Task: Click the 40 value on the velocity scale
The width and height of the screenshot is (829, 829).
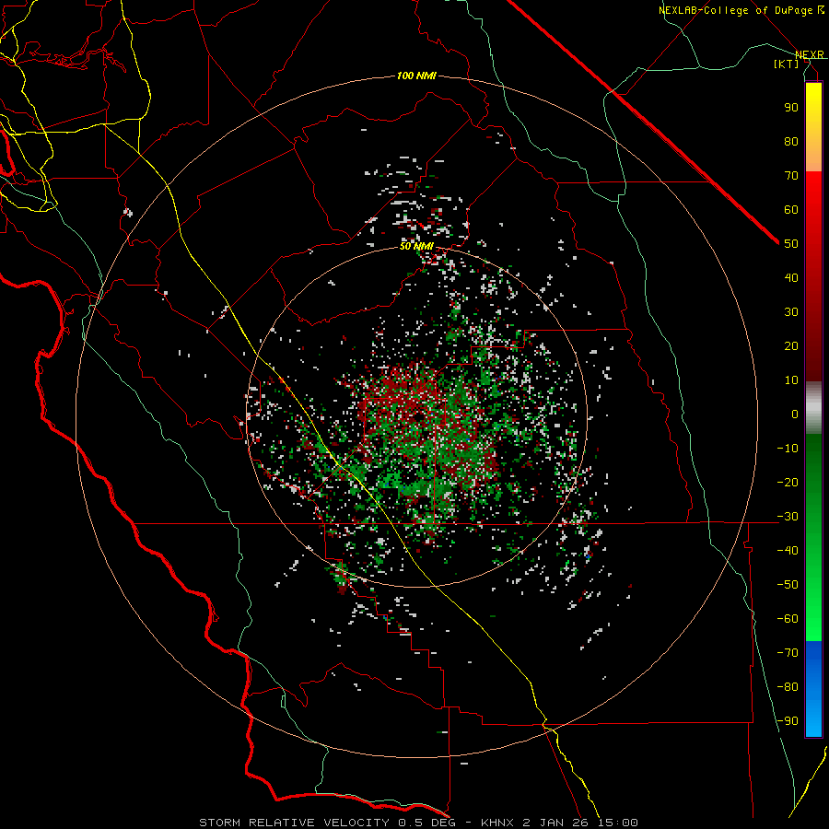Action: [791, 278]
